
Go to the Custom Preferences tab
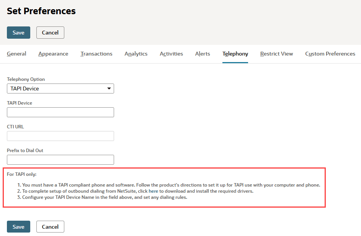[x=330, y=54]
